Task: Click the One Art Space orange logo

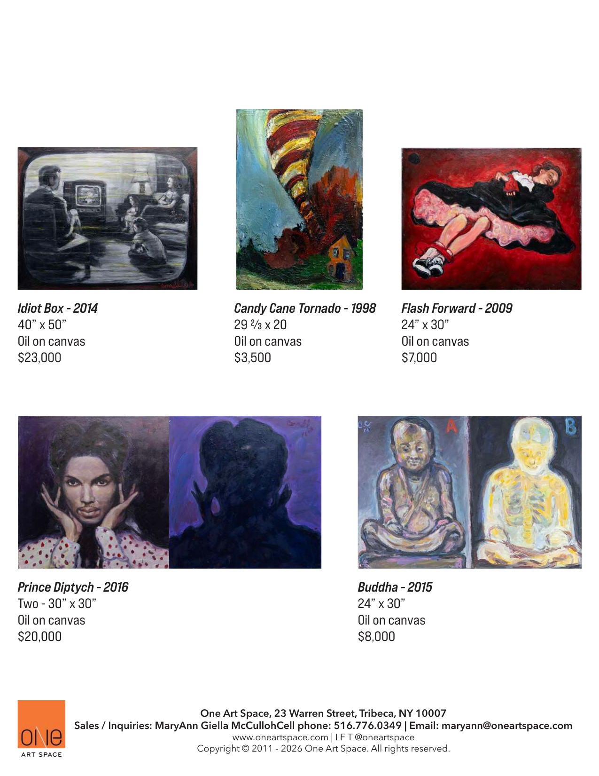Action: point(41,728)
